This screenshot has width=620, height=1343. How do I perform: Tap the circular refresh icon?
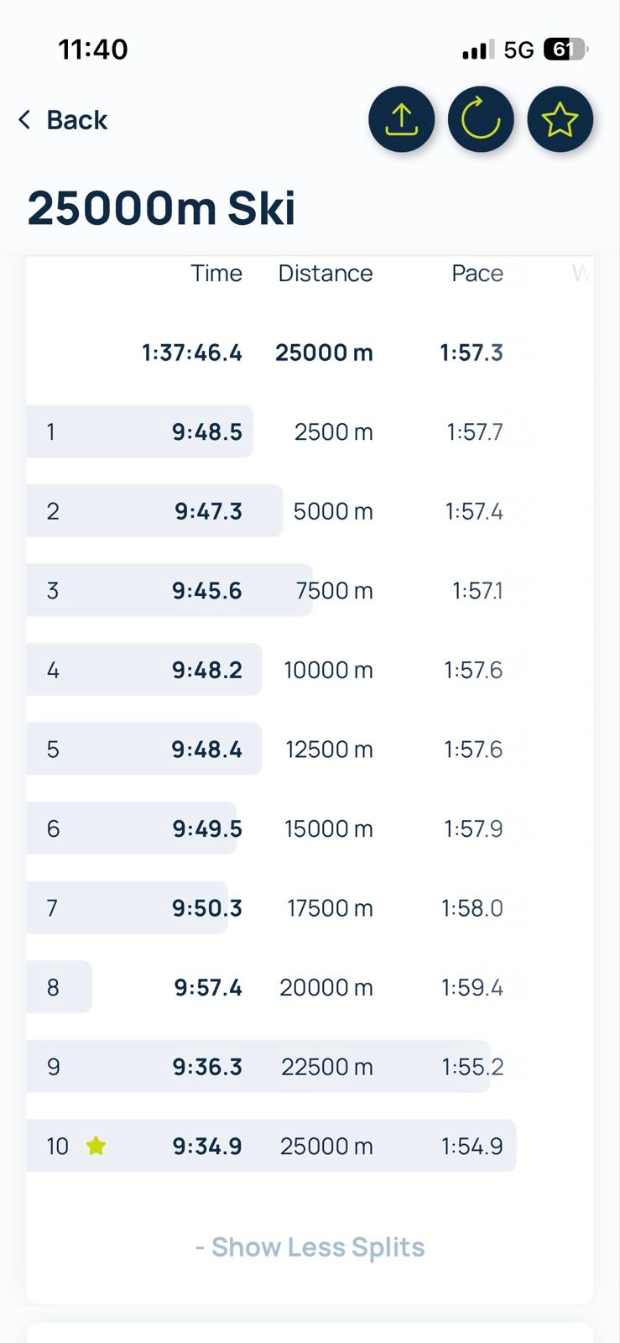[481, 120]
